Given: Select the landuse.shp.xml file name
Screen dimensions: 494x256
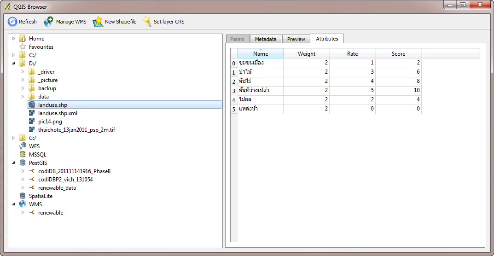Looking at the screenshot, I should click(x=58, y=113).
